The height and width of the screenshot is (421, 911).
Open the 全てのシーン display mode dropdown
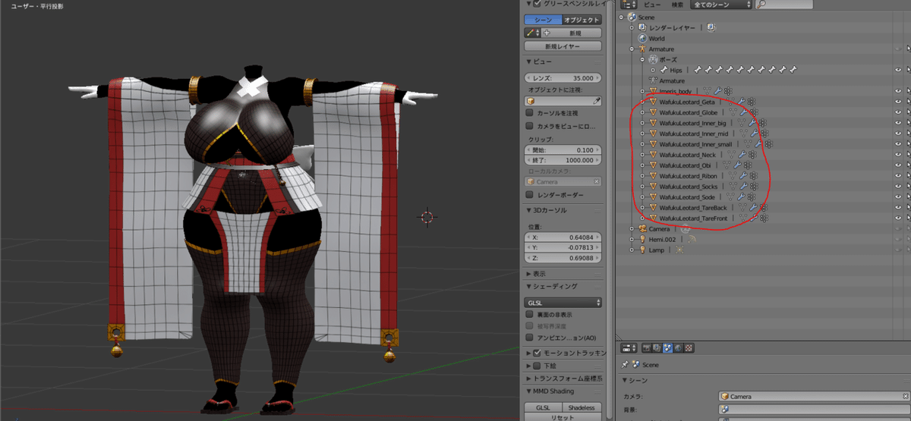tap(721, 5)
